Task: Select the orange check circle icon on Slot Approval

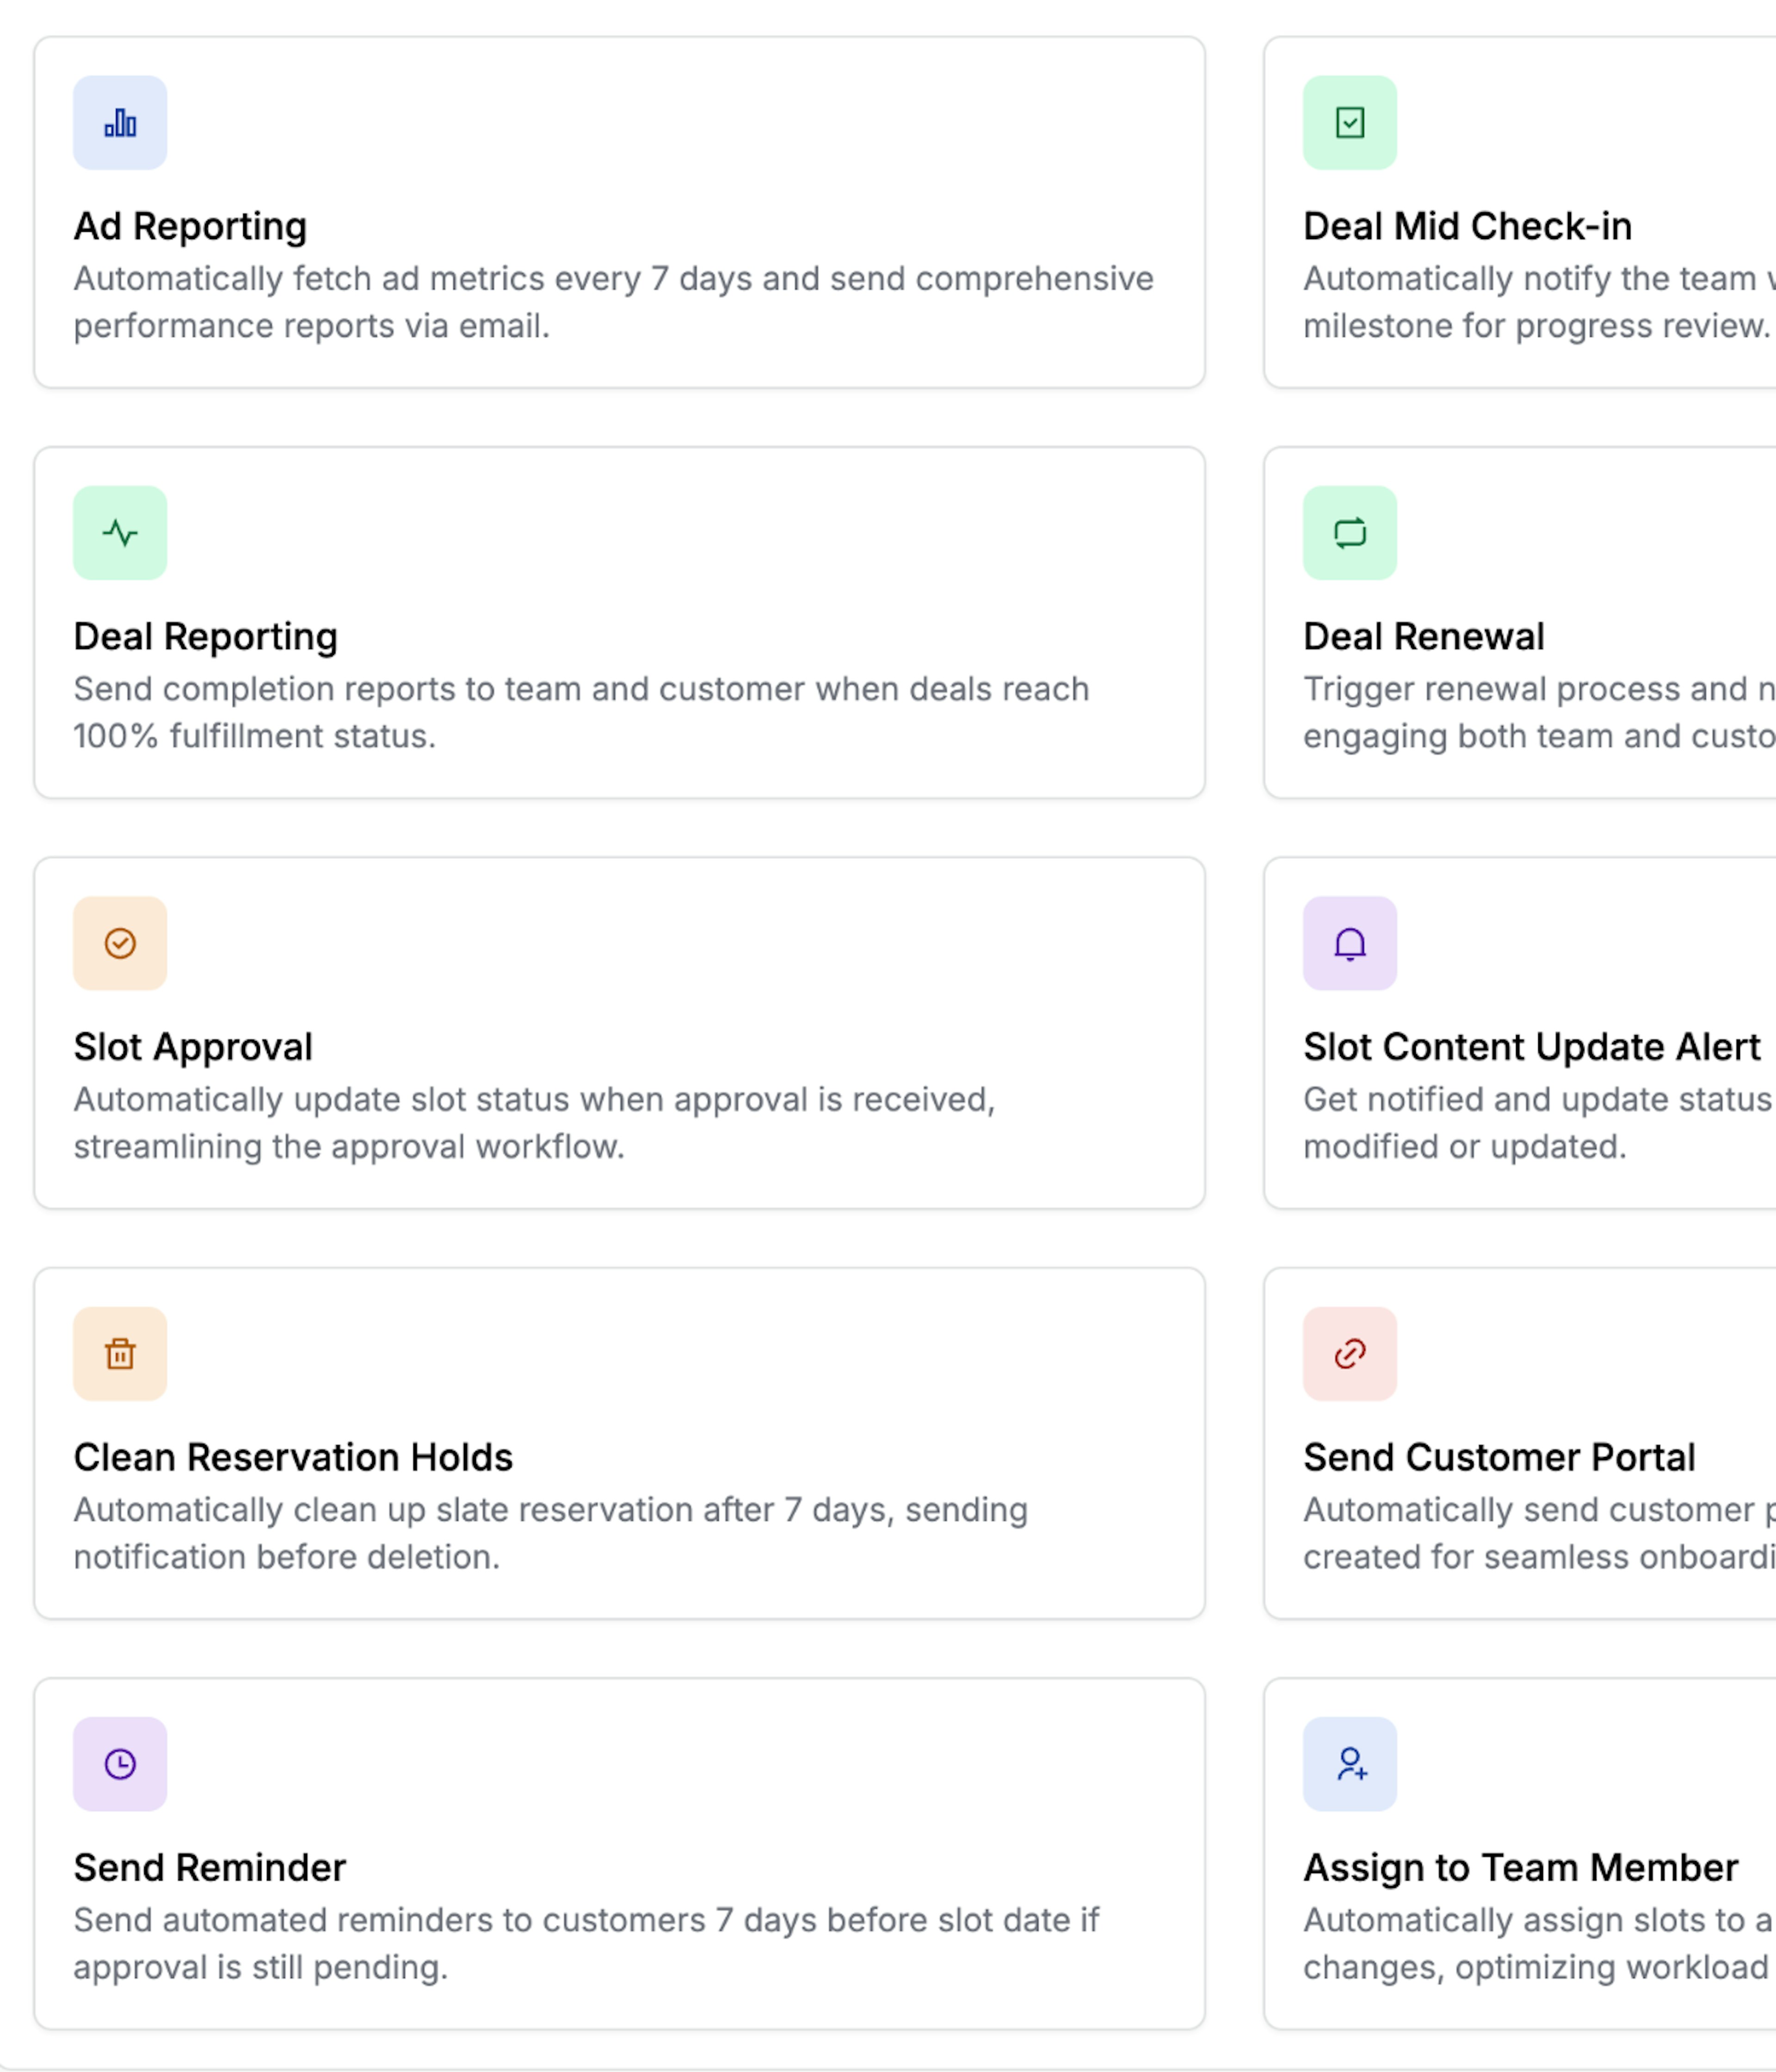Action: click(x=120, y=942)
